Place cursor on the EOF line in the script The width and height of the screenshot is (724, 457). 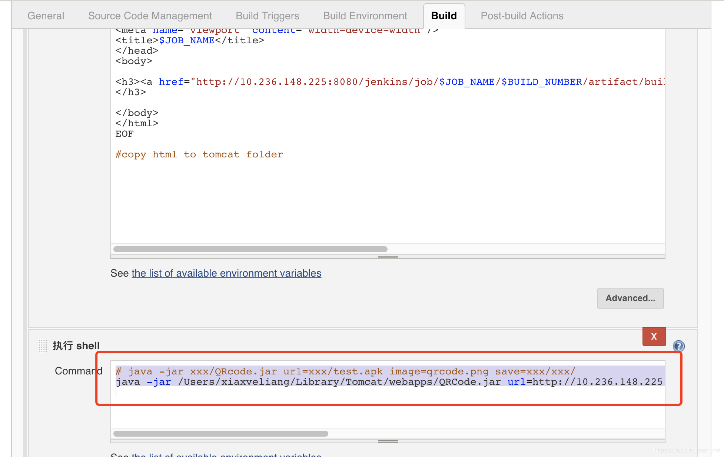pyautogui.click(x=124, y=134)
